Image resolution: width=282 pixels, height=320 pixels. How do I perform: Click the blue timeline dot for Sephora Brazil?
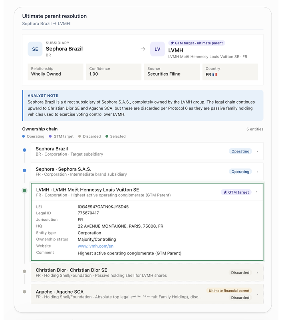click(x=24, y=150)
